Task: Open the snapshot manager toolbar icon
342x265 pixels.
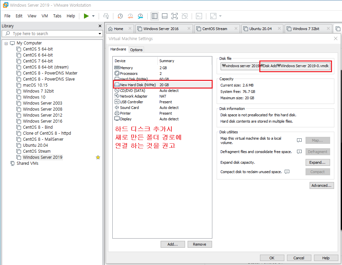Action: [140, 16]
